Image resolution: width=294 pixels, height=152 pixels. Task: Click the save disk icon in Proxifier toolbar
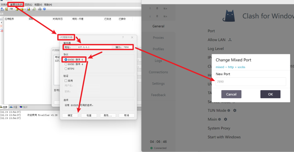[28, 9]
